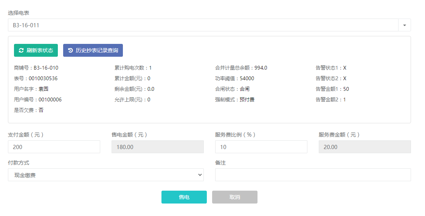Focus the 服务费比例 input showing 10

(x=261, y=147)
